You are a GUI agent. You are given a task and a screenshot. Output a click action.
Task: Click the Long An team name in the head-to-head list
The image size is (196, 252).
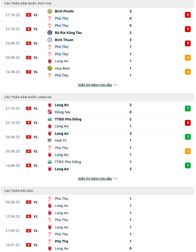62,206
